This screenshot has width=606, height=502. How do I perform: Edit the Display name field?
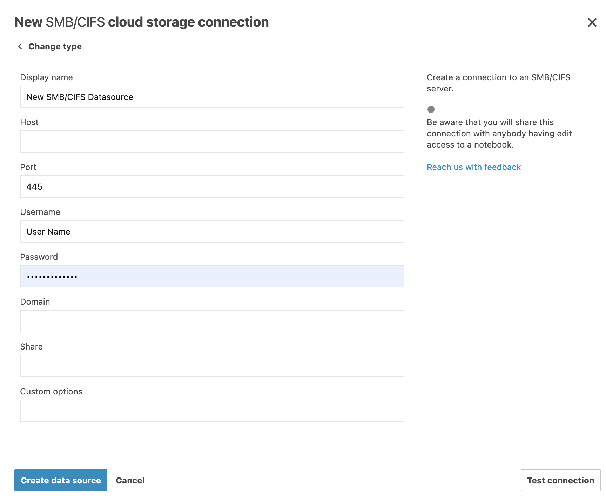click(x=212, y=97)
